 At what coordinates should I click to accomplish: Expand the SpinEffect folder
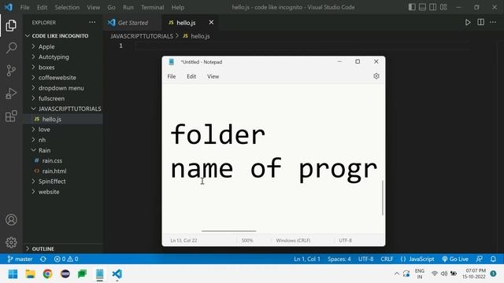click(63, 182)
